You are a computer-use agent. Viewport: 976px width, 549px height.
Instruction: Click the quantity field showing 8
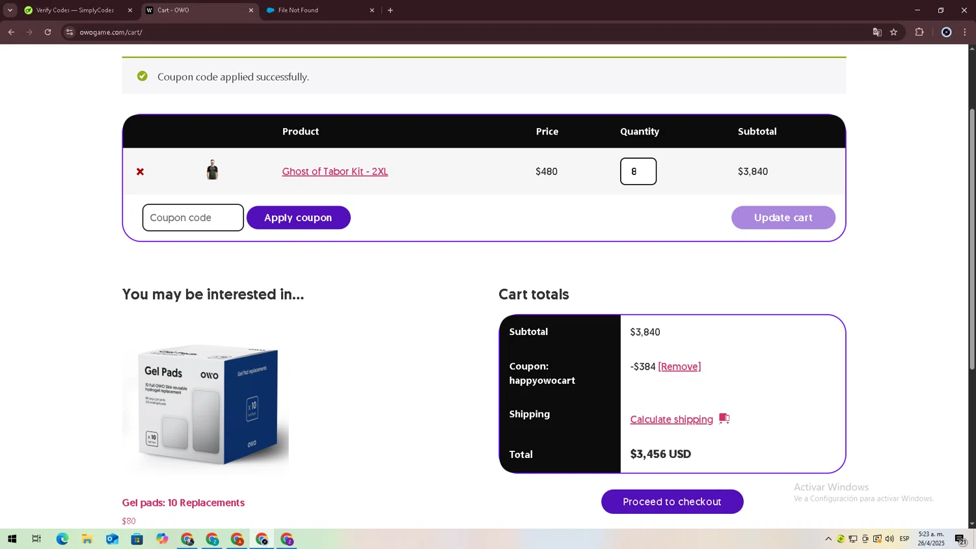coord(638,172)
